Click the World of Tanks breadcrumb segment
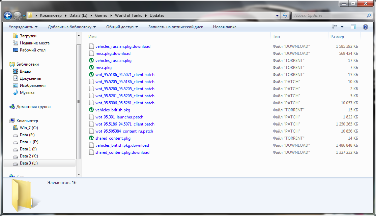This screenshot has height=216, width=376. 128,15
